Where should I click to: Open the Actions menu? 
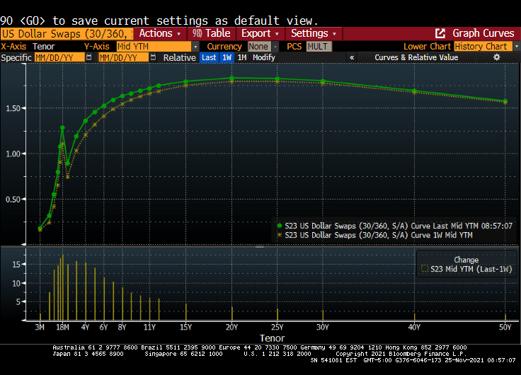click(159, 33)
